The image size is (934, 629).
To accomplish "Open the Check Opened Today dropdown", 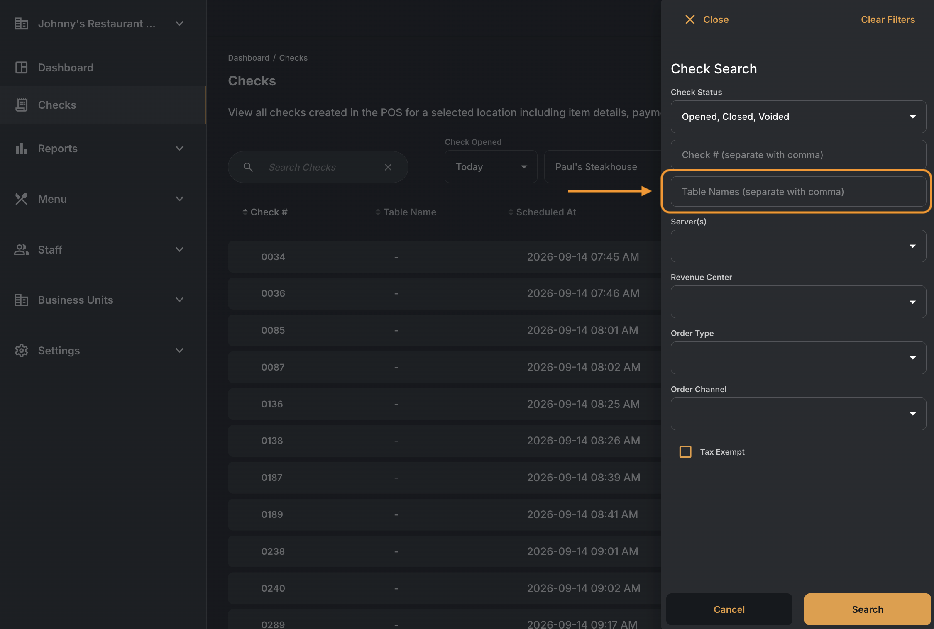I will (x=491, y=167).
